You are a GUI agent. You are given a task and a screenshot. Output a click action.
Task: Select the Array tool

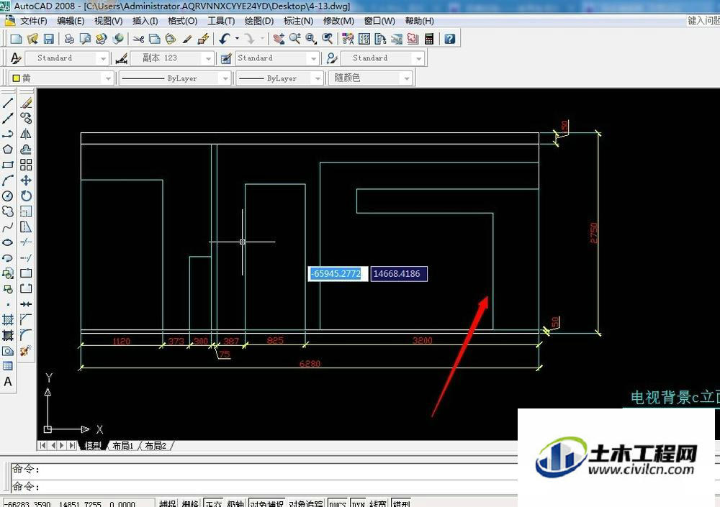click(26, 165)
